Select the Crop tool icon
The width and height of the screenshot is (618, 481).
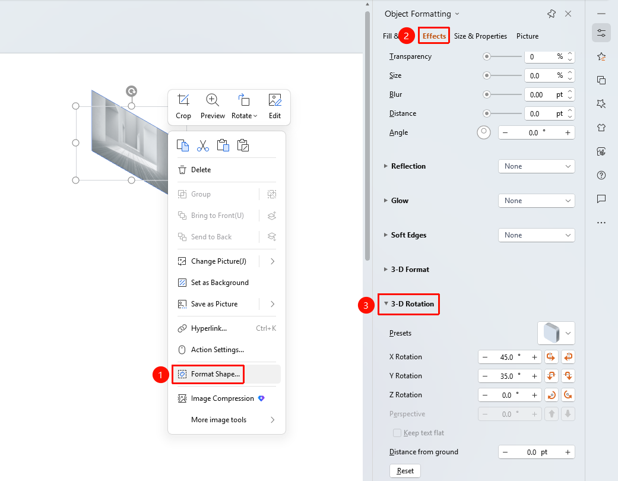pyautogui.click(x=183, y=100)
